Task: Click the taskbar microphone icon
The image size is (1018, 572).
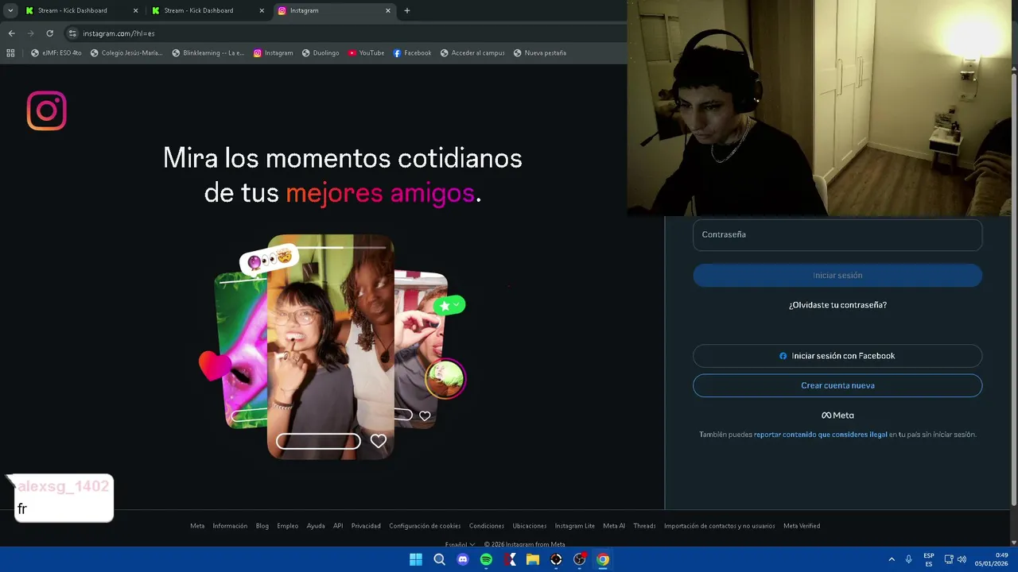Action: (x=908, y=559)
